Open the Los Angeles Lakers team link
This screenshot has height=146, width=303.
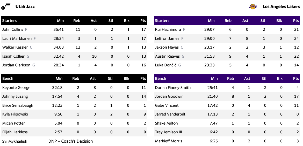coord(281,6)
